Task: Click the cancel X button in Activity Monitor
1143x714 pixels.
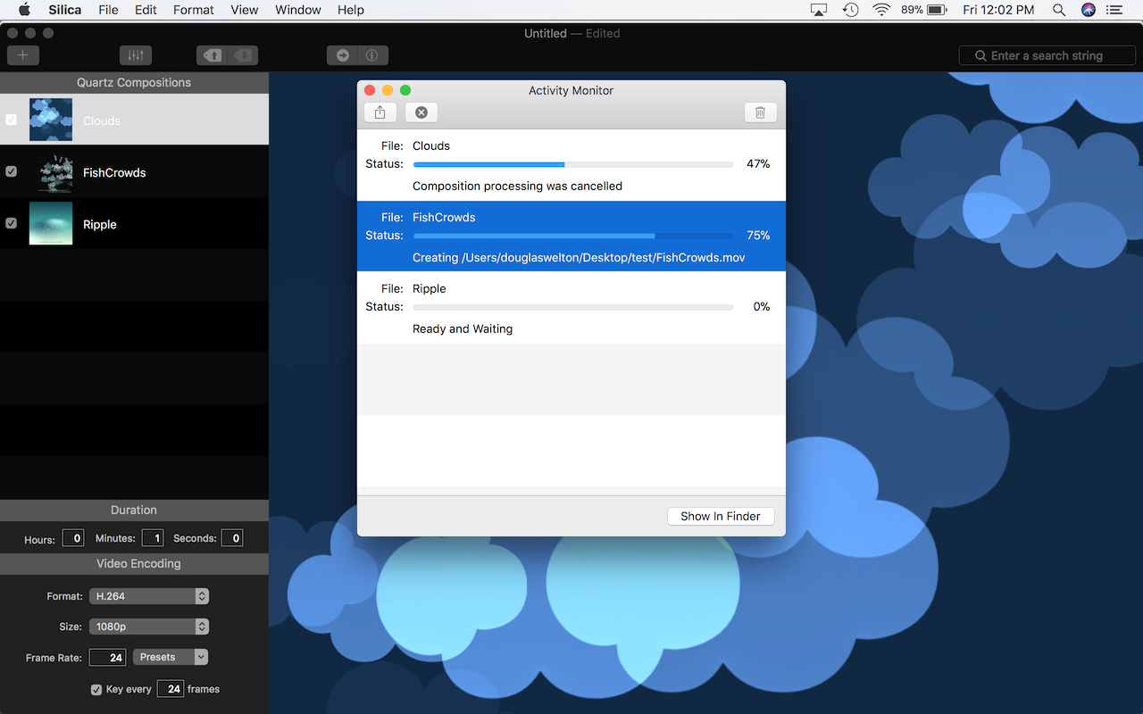Action: [x=421, y=112]
